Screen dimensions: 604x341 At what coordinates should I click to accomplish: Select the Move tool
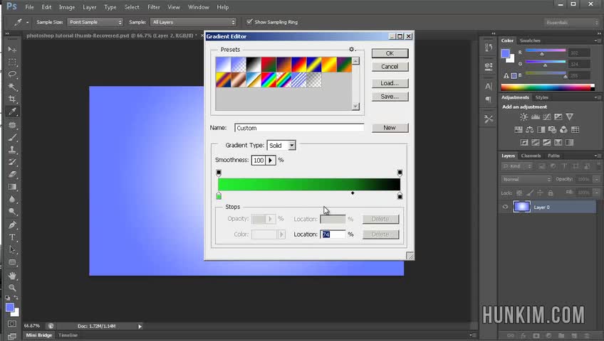[x=12, y=50]
